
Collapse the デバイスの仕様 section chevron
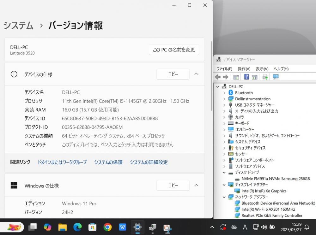pyautogui.click(x=196, y=74)
